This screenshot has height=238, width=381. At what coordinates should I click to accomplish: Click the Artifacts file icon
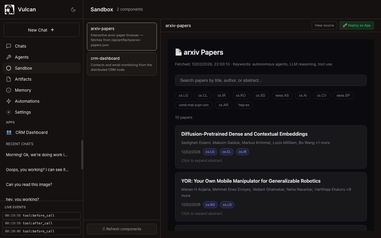coord(9,79)
